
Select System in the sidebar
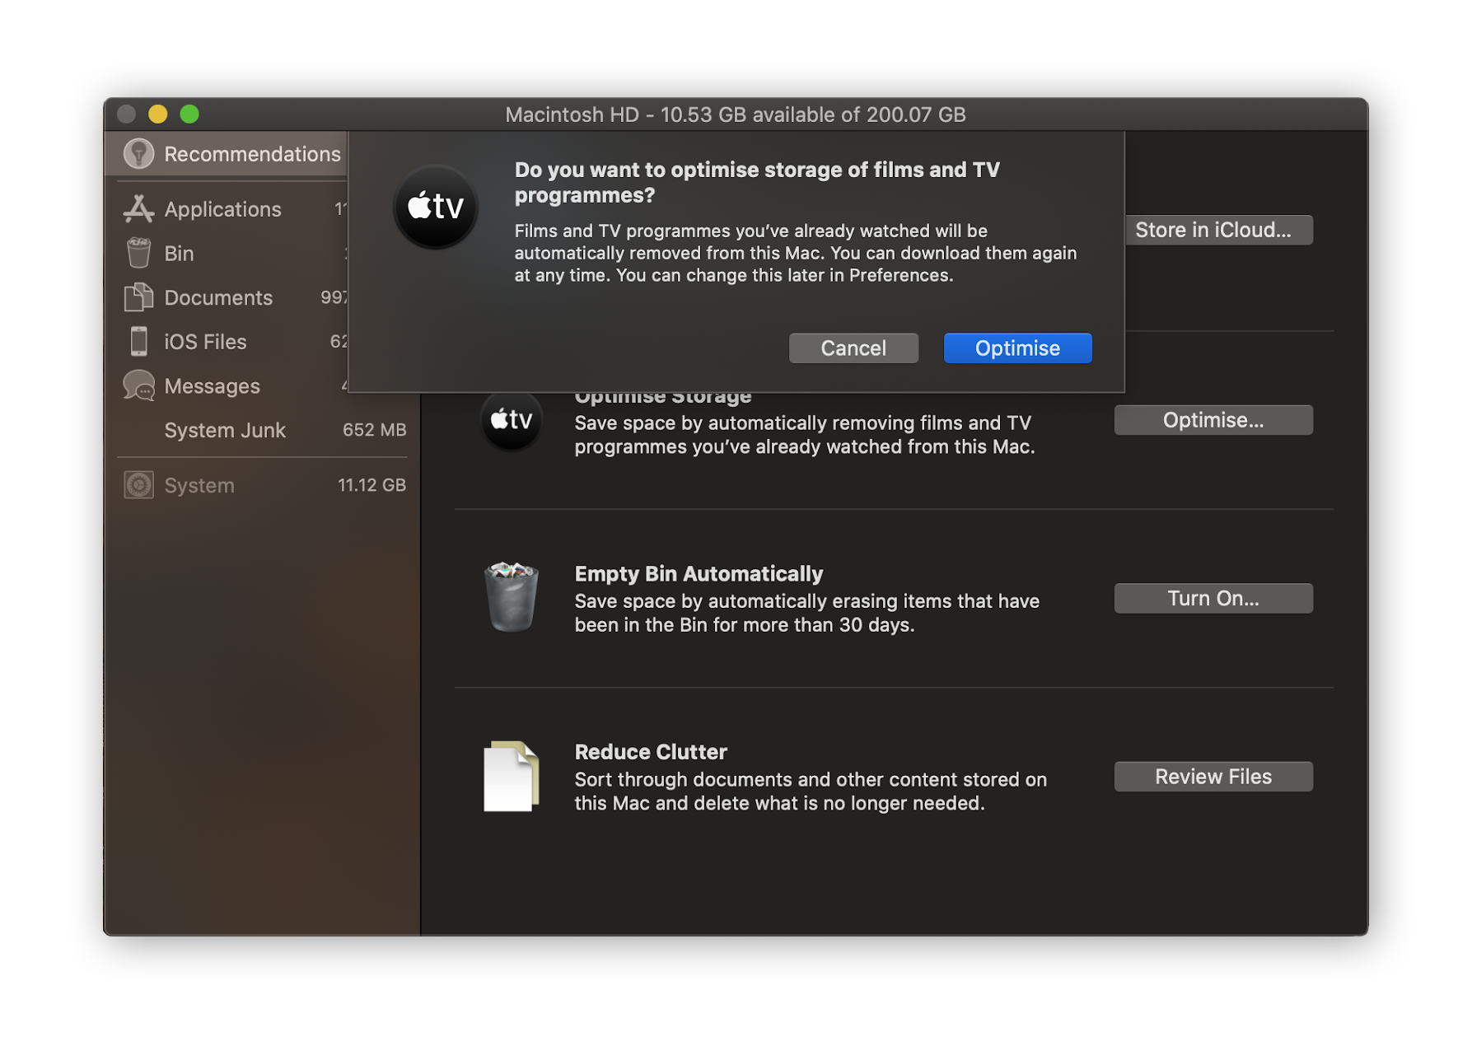point(199,484)
